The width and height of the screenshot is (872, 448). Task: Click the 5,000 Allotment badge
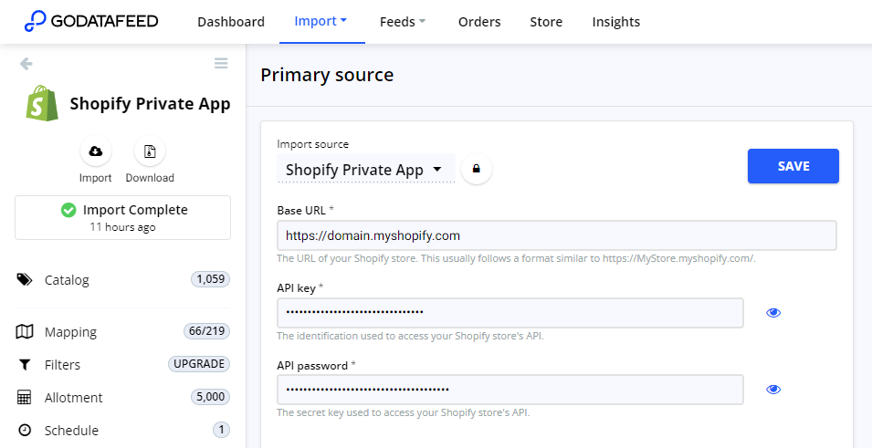click(x=210, y=397)
